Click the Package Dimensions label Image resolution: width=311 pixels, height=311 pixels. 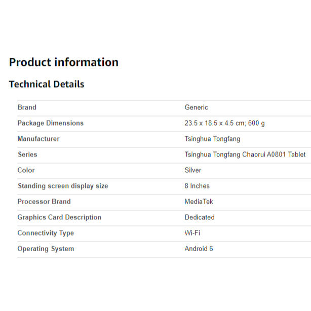pos(50,123)
